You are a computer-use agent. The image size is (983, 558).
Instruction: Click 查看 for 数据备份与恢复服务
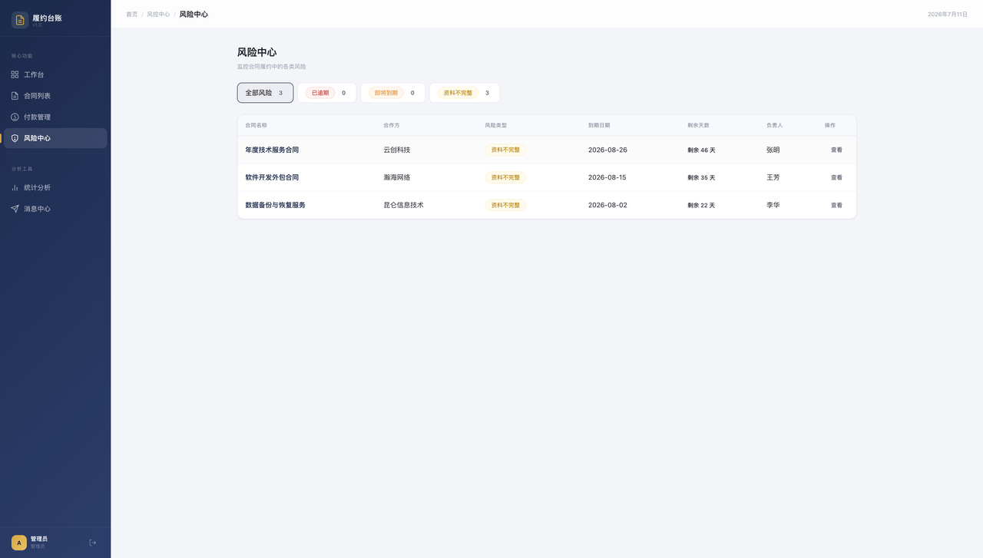point(836,205)
